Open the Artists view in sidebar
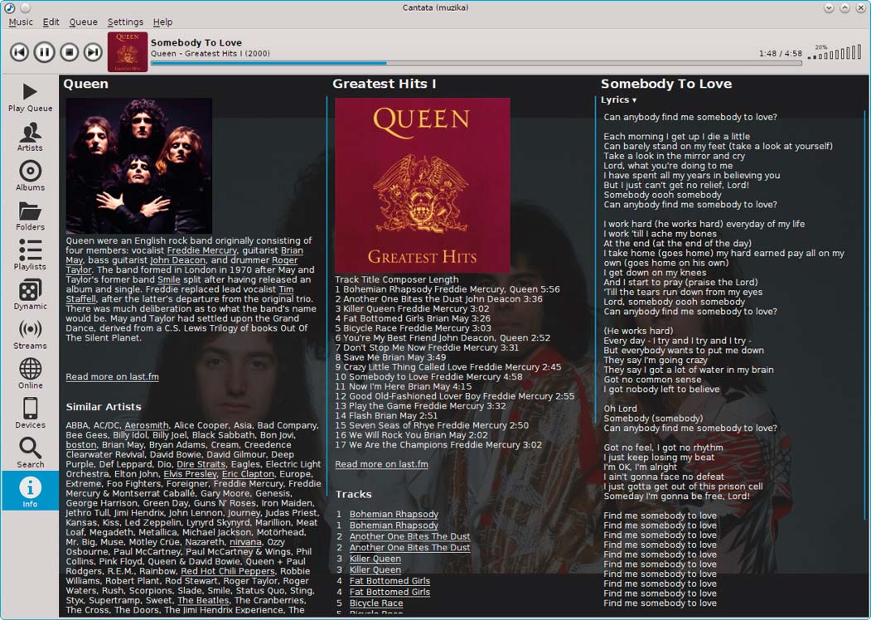 point(30,137)
